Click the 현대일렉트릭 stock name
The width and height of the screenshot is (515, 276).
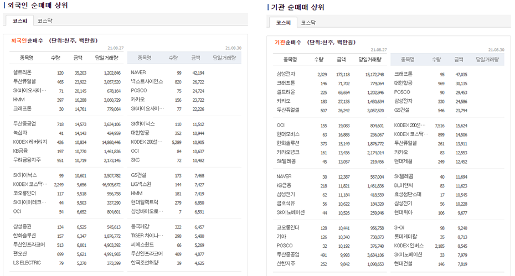(x=145, y=202)
